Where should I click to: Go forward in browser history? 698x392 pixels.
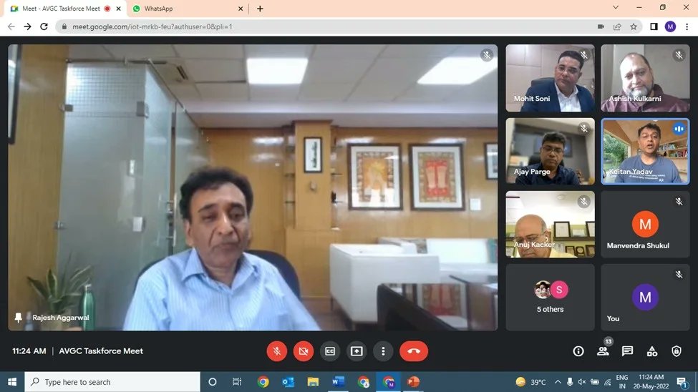coord(28,26)
